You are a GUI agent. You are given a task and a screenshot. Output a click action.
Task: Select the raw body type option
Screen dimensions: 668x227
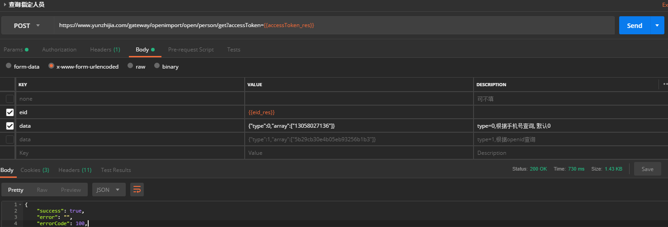[x=130, y=66]
